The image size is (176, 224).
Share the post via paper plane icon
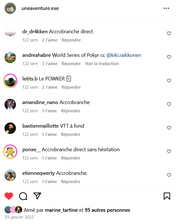(x=37, y=196)
